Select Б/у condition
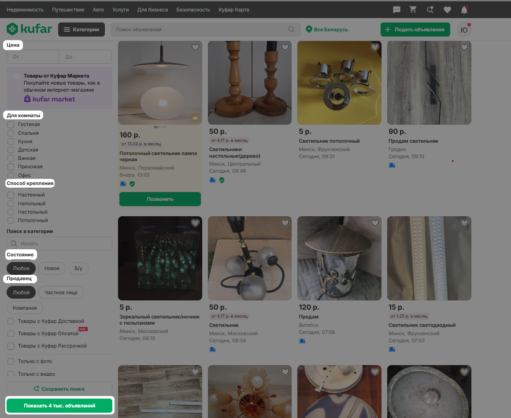 click(78, 268)
